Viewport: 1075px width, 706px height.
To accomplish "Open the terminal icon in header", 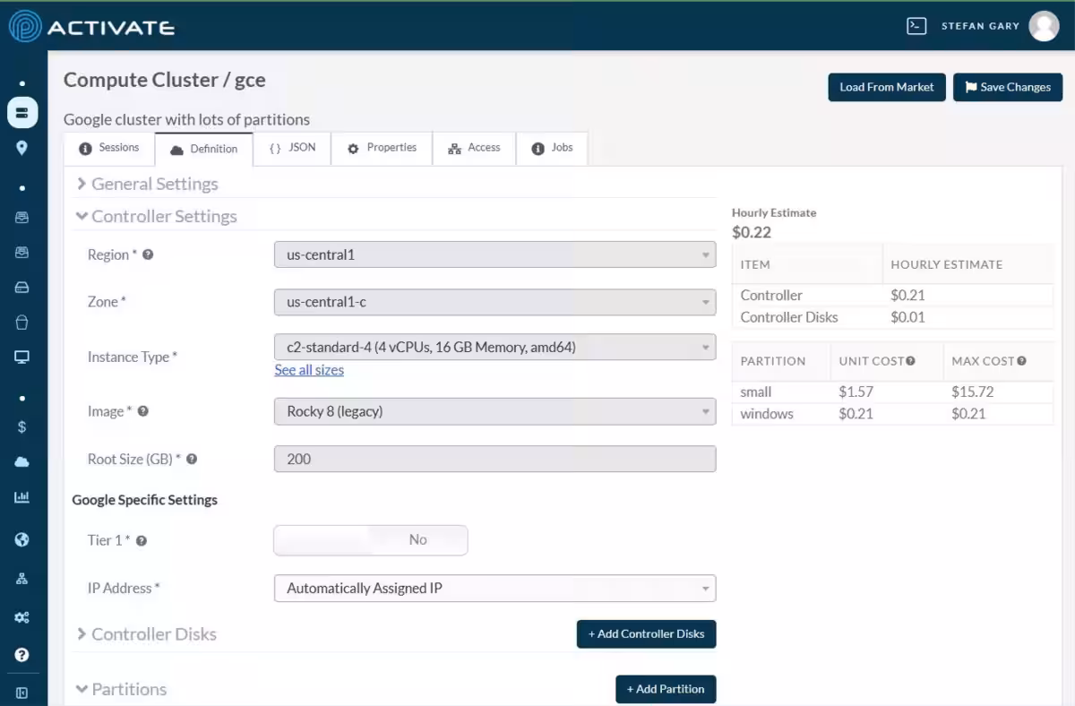I will pyautogui.click(x=916, y=26).
